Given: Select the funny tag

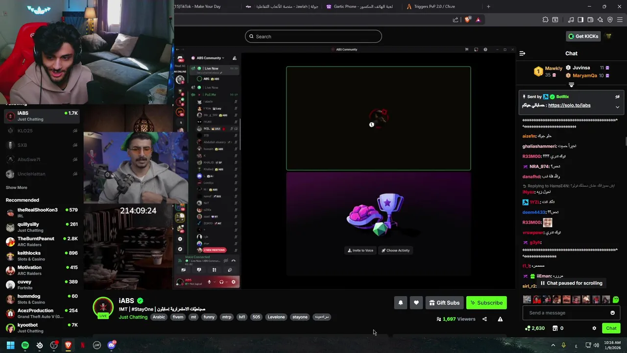Looking at the screenshot, I should tap(209, 317).
